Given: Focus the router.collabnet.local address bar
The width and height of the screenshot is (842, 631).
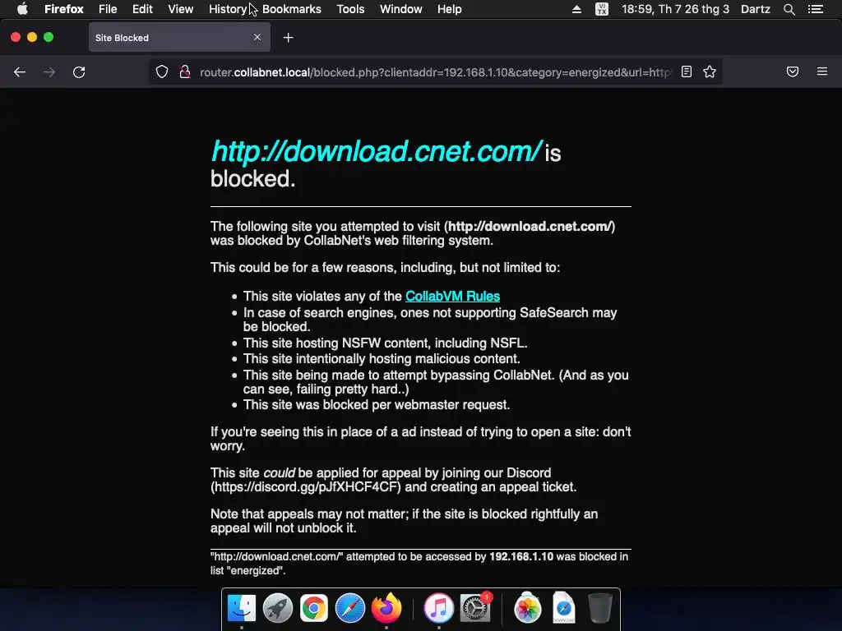Looking at the screenshot, I should pyautogui.click(x=435, y=72).
